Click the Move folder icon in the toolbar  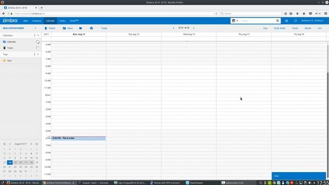tap(64, 28)
